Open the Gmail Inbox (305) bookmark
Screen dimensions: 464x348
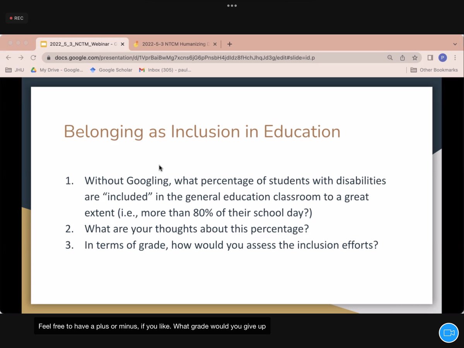165,70
